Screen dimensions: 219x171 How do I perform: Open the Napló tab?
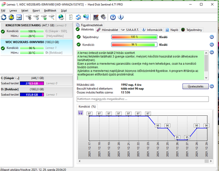click(172, 30)
